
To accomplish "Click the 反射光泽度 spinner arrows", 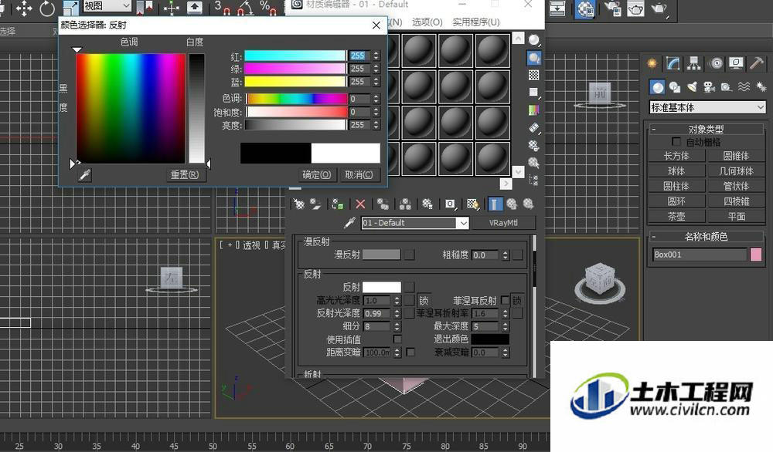I will click(x=397, y=313).
